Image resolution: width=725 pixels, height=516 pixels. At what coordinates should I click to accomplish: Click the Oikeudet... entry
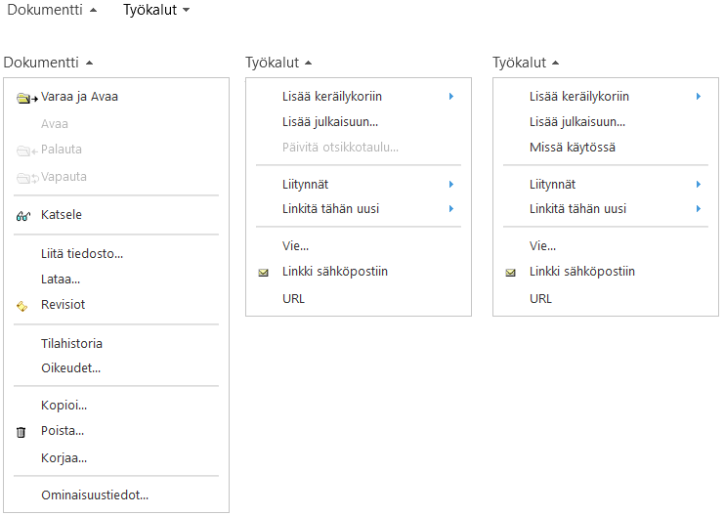point(70,368)
